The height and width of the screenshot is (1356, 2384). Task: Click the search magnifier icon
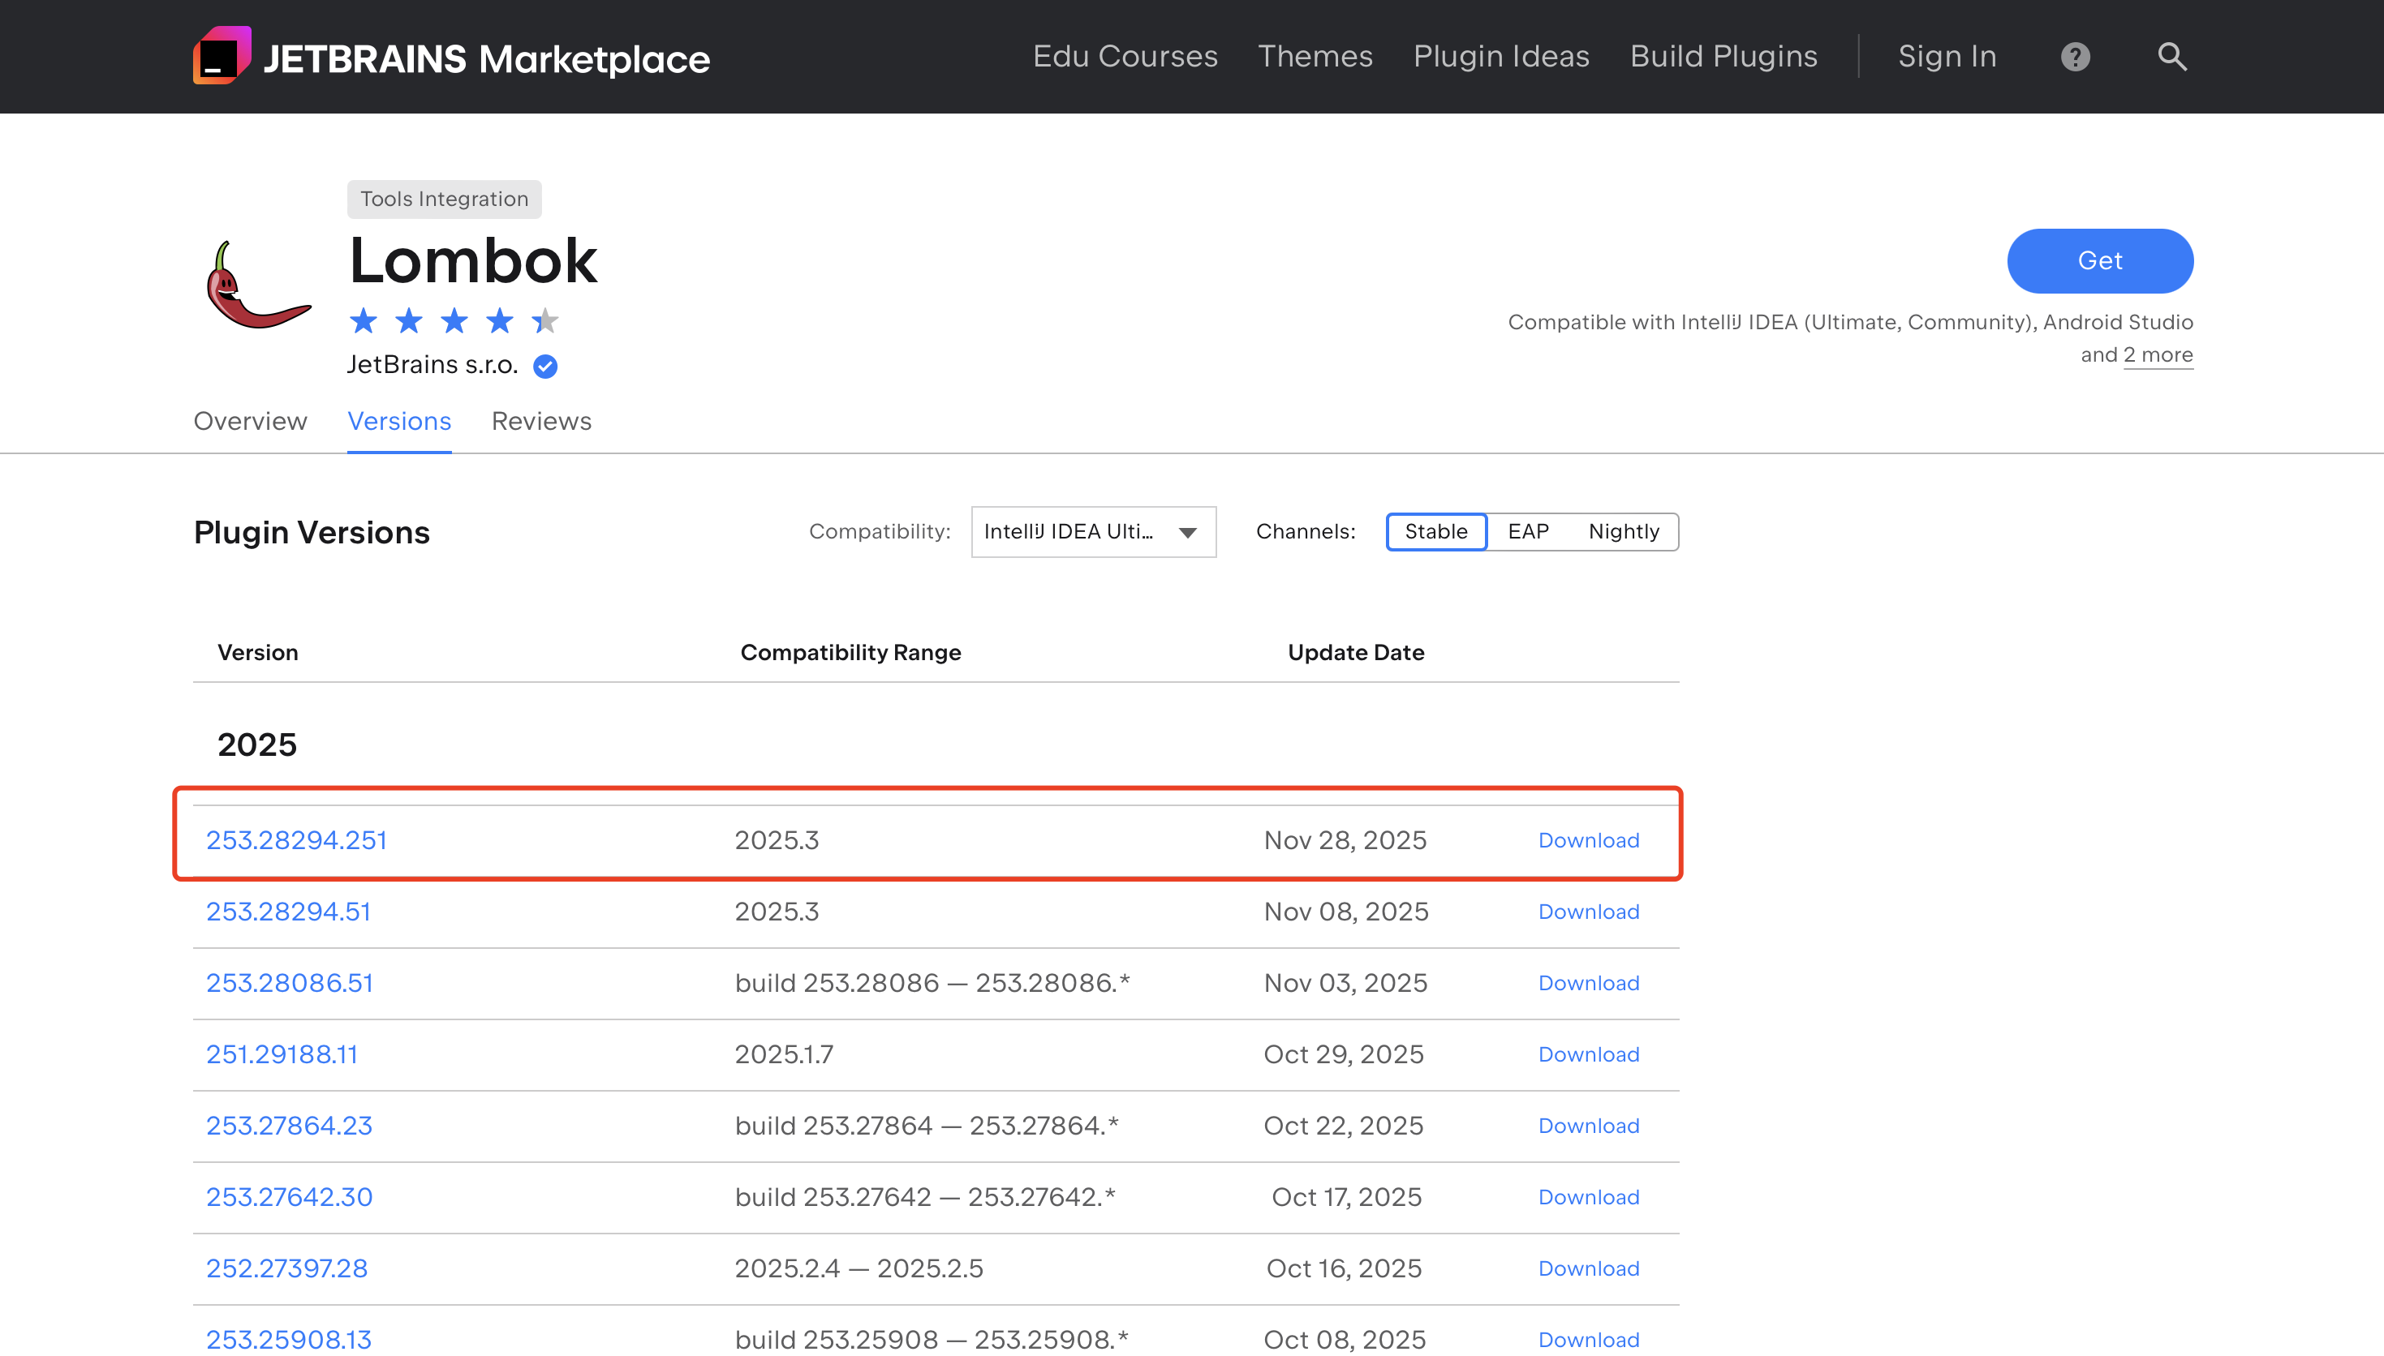2171,57
